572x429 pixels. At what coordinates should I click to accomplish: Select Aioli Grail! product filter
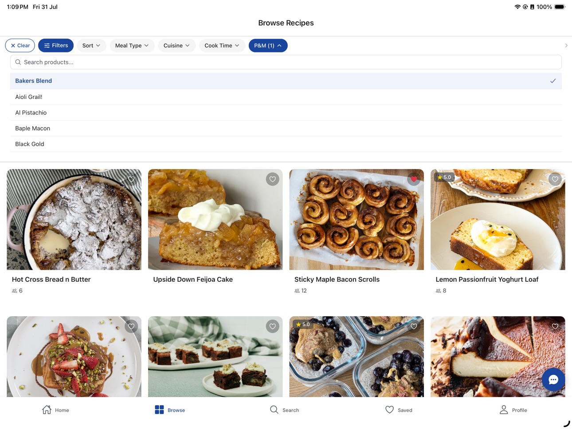point(286,97)
